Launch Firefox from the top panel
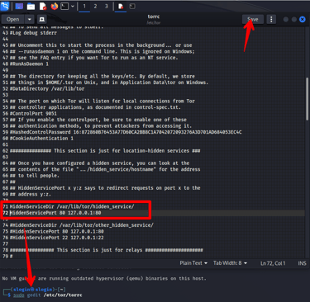The width and height of the screenshot is (310, 302). click(55, 6)
